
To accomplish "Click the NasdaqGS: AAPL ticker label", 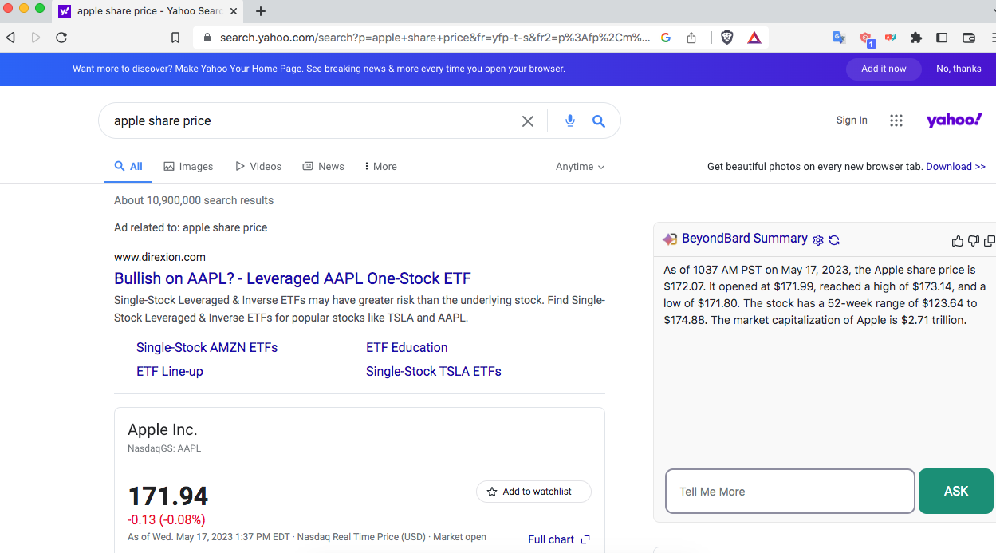I will tap(164, 449).
